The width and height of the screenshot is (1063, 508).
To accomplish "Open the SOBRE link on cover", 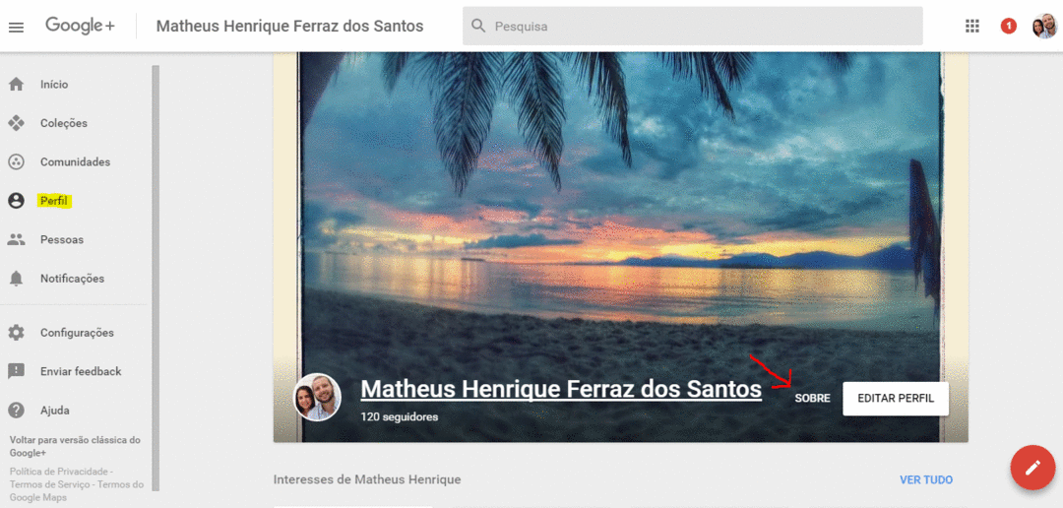I will click(x=812, y=399).
